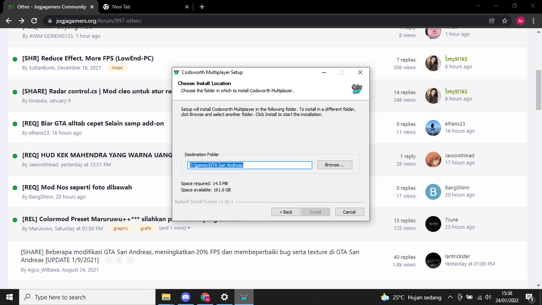Close the Codsworth Multiplayer Setup window
Image resolution: width=542 pixels, height=305 pixels.
(x=360, y=72)
